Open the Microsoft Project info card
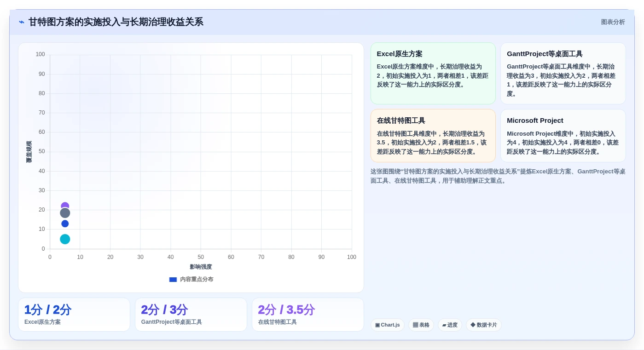Image resolution: width=644 pixels, height=350 pixels. pos(563,136)
